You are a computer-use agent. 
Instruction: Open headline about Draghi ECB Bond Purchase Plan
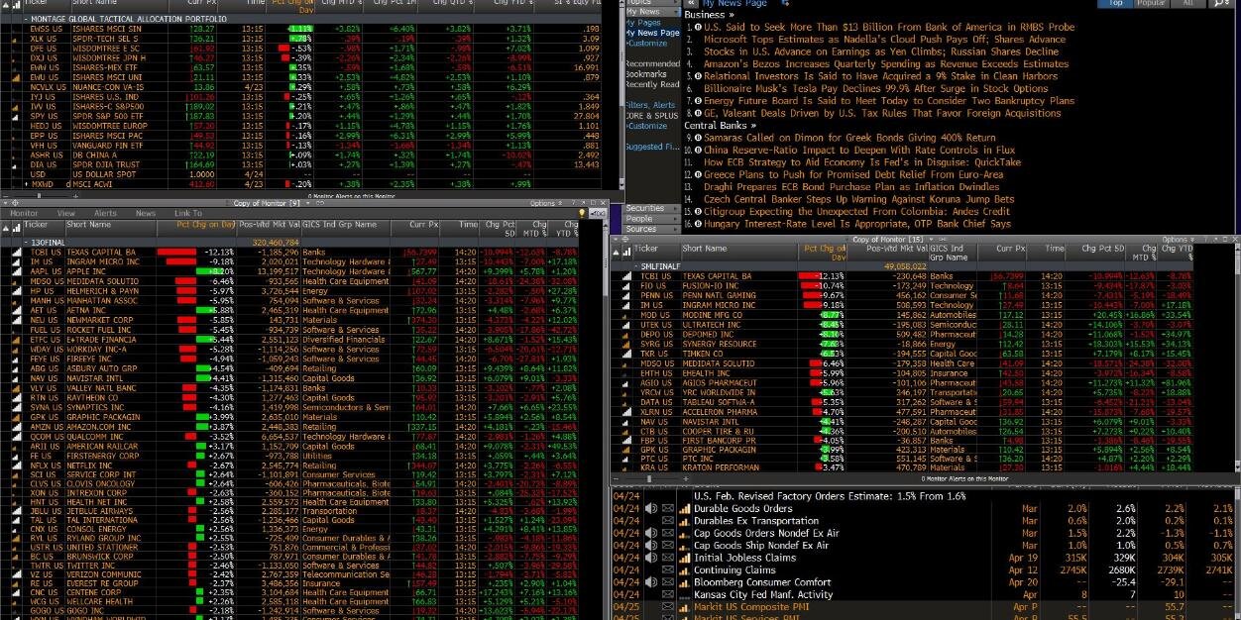(x=851, y=186)
